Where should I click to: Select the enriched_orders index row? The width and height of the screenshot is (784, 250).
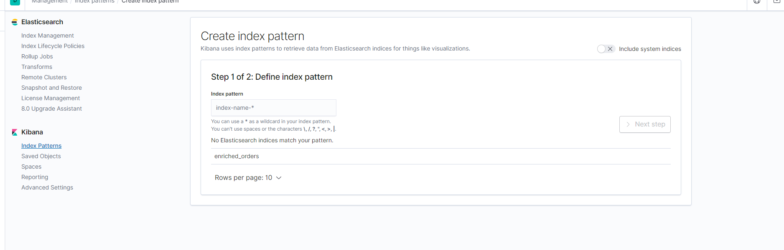pos(441,156)
